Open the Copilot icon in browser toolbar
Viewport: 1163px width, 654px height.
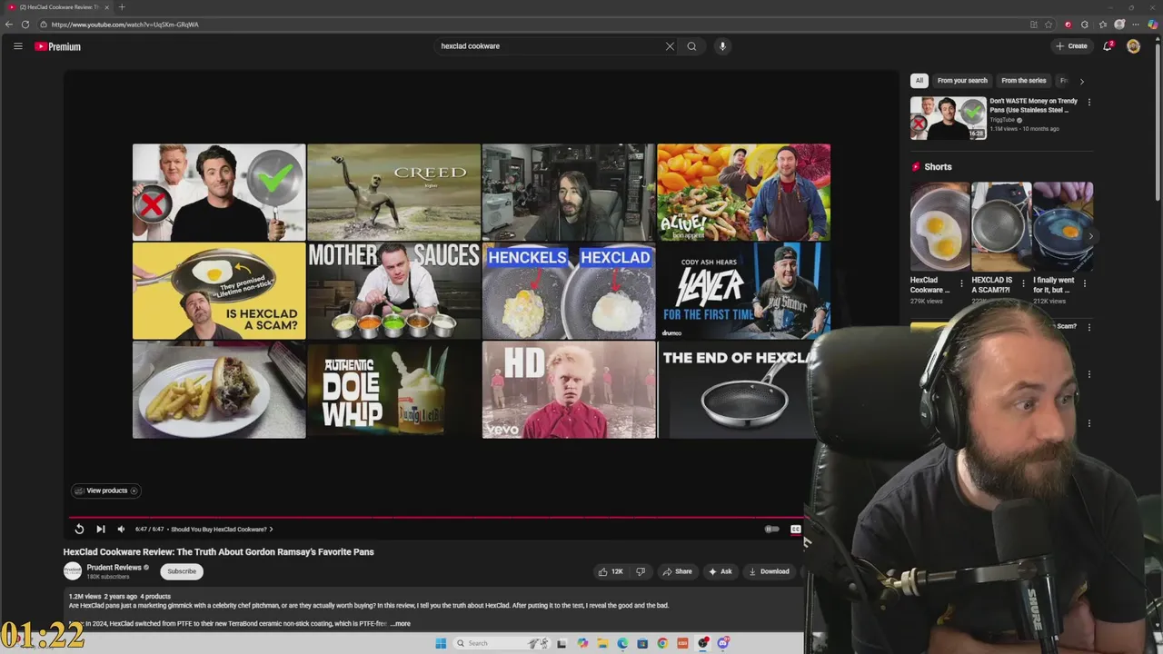point(1153,25)
